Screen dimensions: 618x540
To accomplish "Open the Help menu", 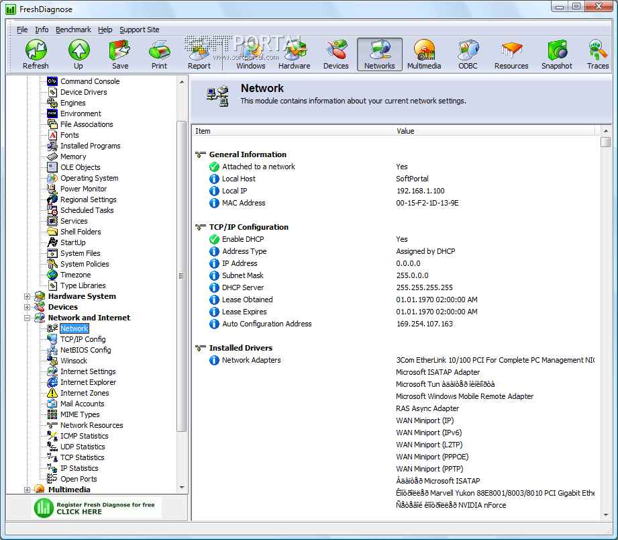I will [x=105, y=30].
